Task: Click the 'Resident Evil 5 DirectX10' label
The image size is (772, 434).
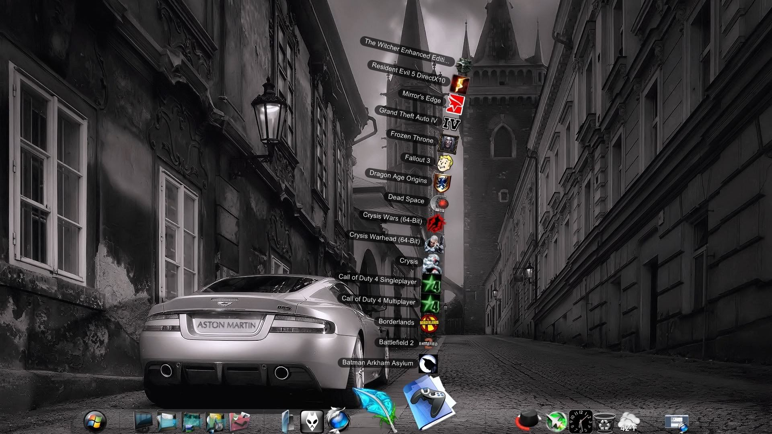Action: [x=409, y=73]
